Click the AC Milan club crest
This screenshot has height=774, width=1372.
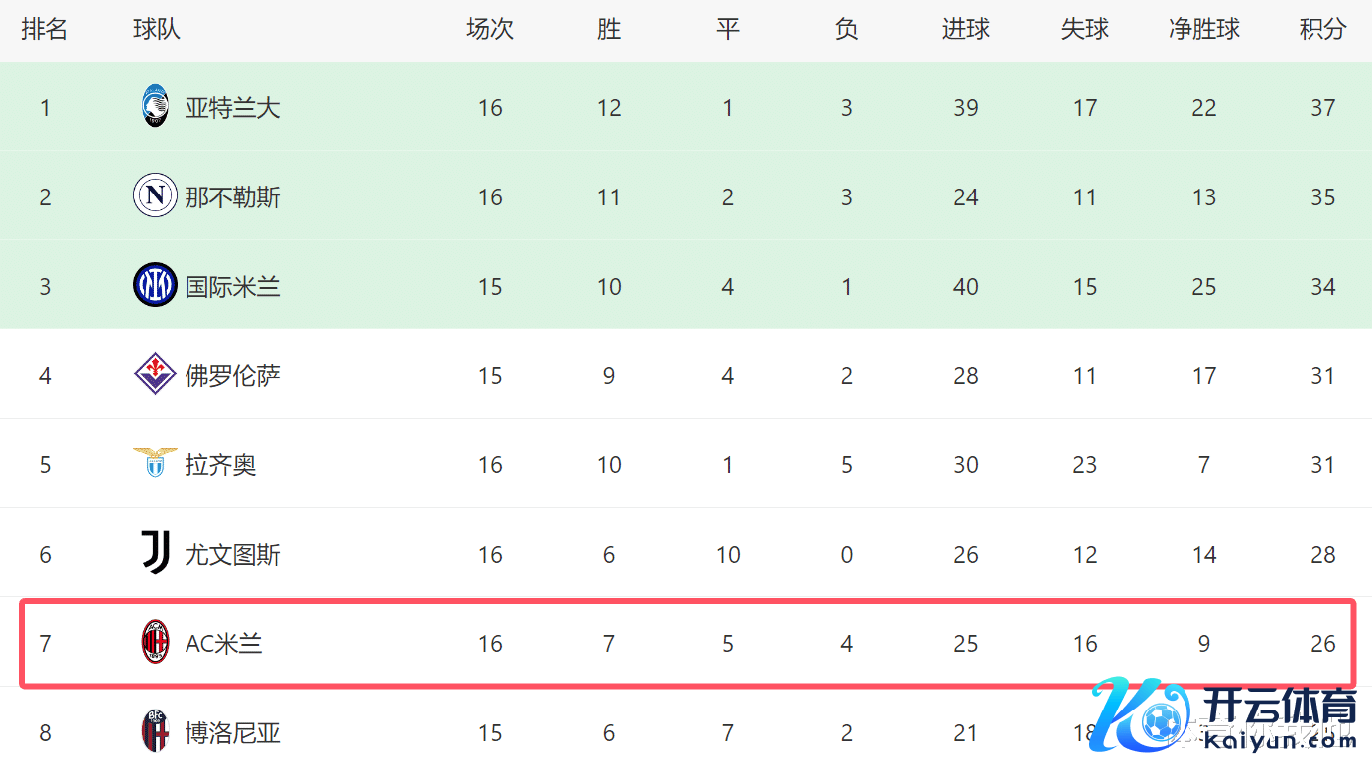(155, 643)
